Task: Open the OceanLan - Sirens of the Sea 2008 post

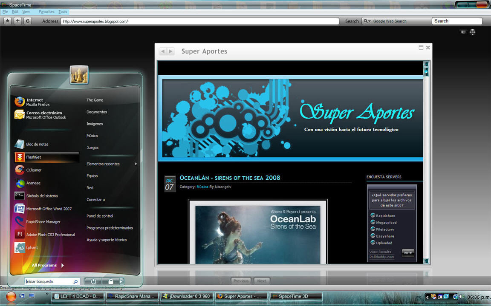Action: tap(230, 178)
